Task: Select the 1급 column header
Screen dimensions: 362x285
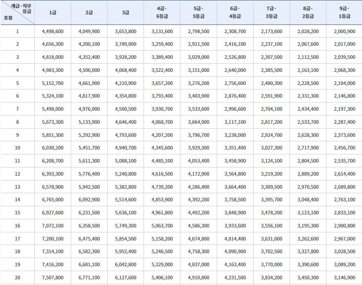Action: [52, 12]
